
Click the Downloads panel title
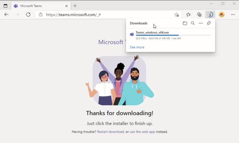(139, 23)
